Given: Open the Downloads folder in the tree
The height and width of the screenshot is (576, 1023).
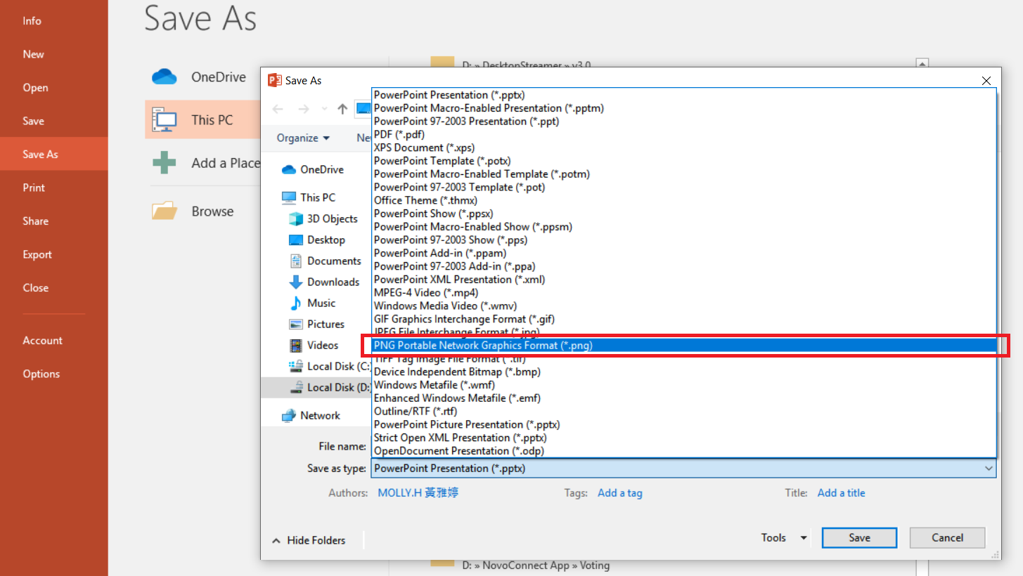Looking at the screenshot, I should point(324,282).
